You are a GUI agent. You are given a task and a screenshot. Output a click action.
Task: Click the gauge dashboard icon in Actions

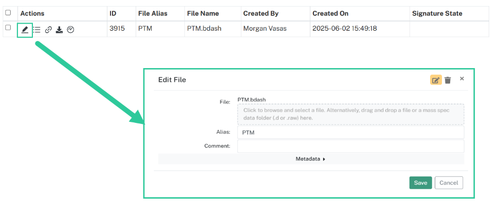pos(70,30)
